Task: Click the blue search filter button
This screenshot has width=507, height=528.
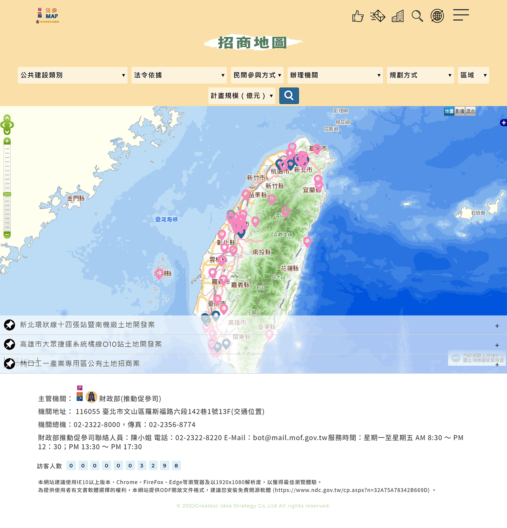Action: 289,96
